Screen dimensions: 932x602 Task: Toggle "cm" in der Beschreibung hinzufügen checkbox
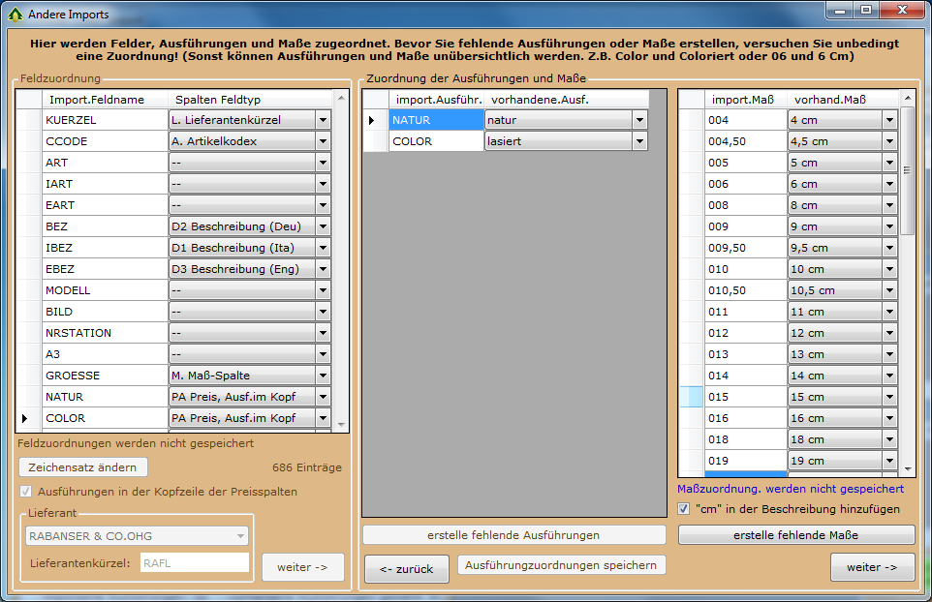(684, 509)
